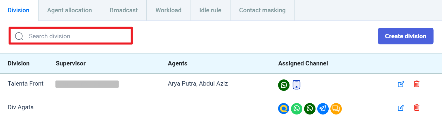Viewport: 442px width, 118px height.
Task: Open the Broadcast tab
Action: [124, 10]
